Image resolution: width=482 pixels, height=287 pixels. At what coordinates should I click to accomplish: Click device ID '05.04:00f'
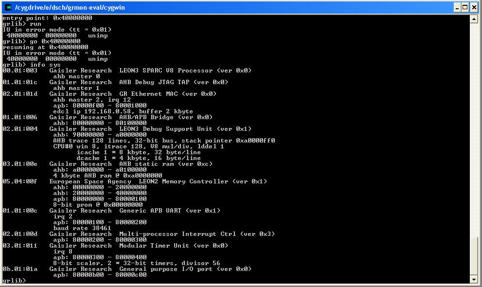[x=20, y=181]
